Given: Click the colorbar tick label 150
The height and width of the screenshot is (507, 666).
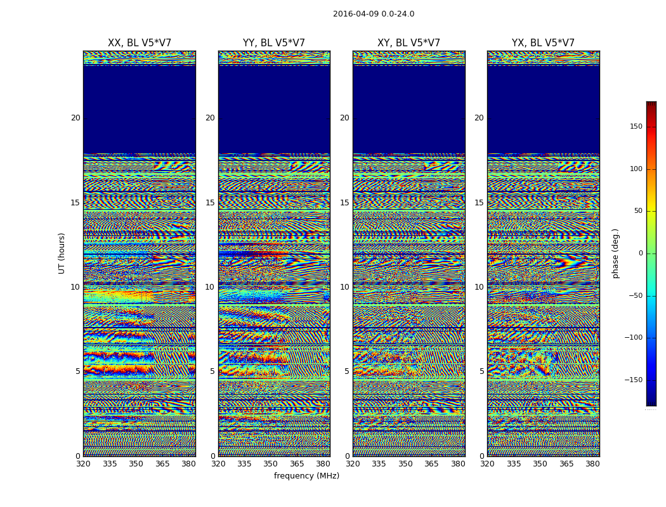Looking at the screenshot, I should pyautogui.click(x=636, y=126).
